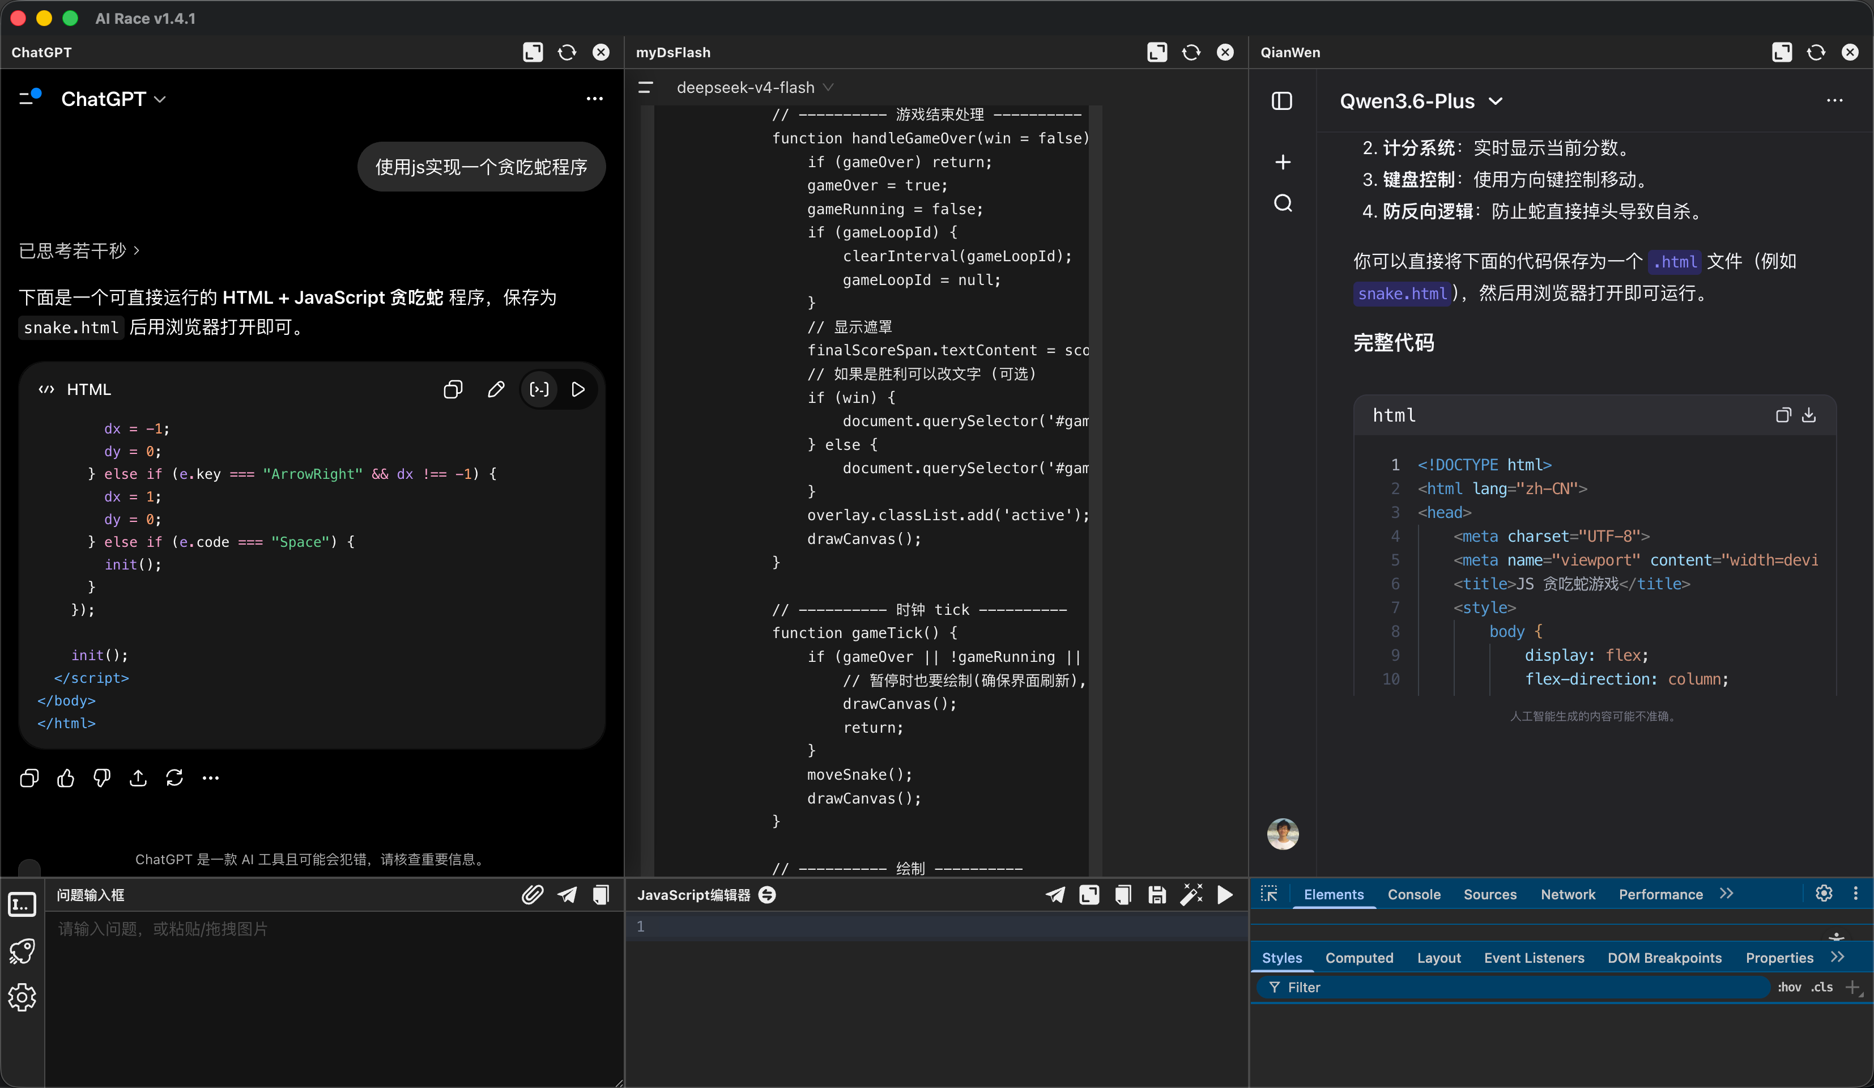Open DevTools settings gear
Screen dimensions: 1874x1088
1824,893
